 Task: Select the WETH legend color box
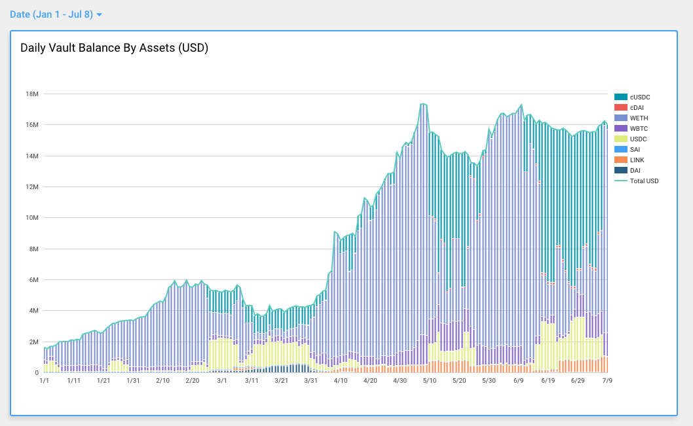620,118
